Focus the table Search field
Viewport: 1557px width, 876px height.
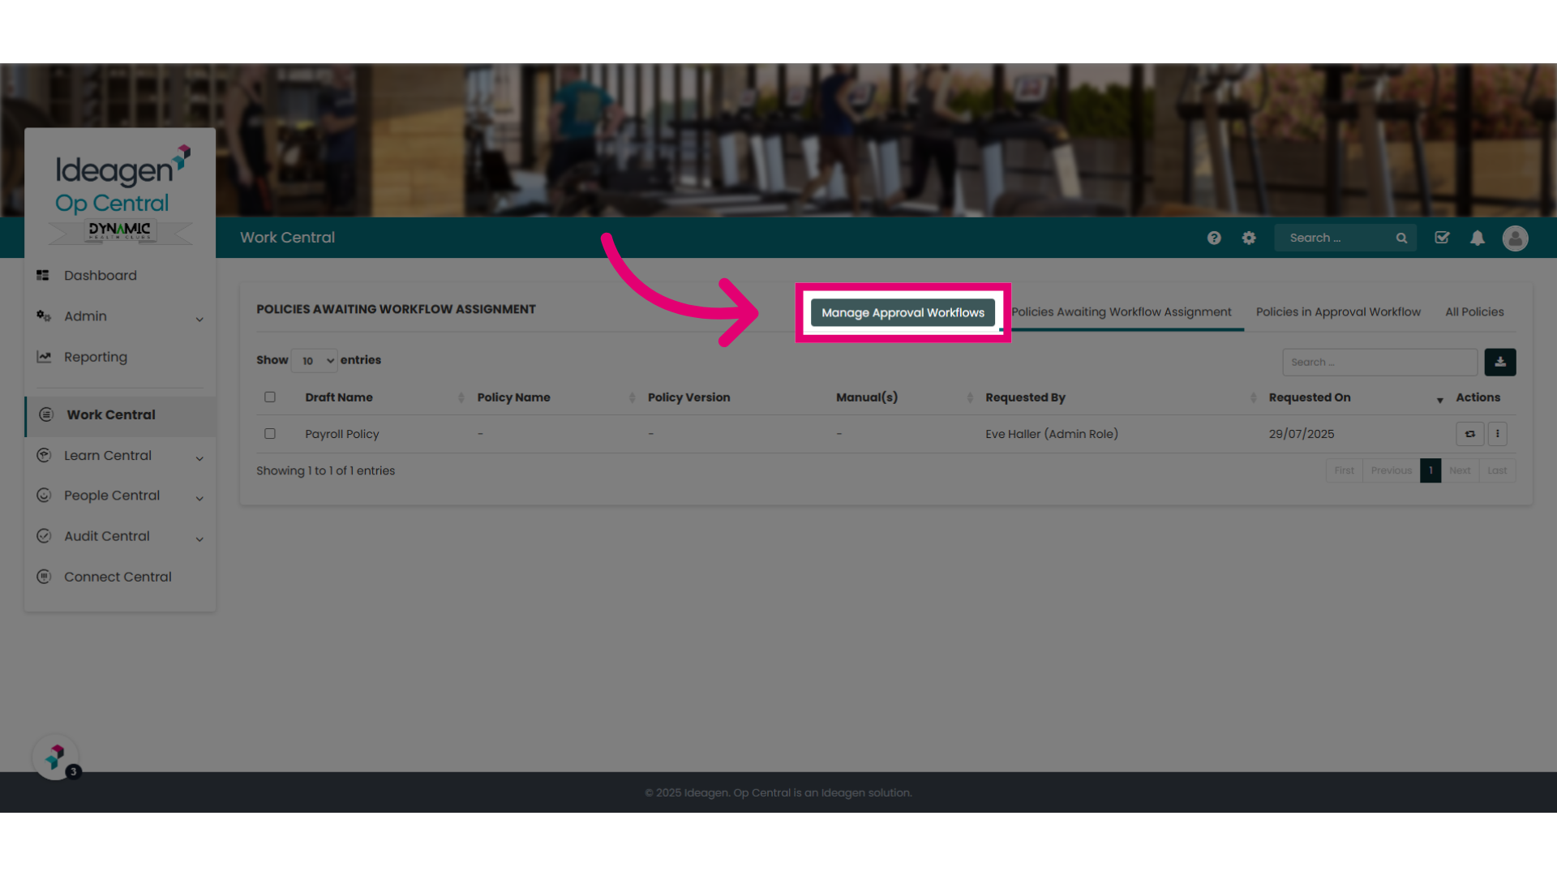1379,362
